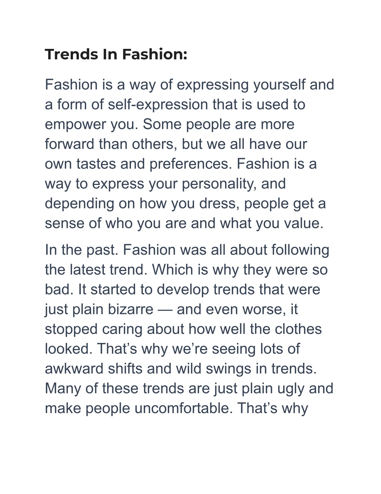The height and width of the screenshot is (494, 381).
Task: Click the word "uncomfortable."
Action: (x=184, y=408)
